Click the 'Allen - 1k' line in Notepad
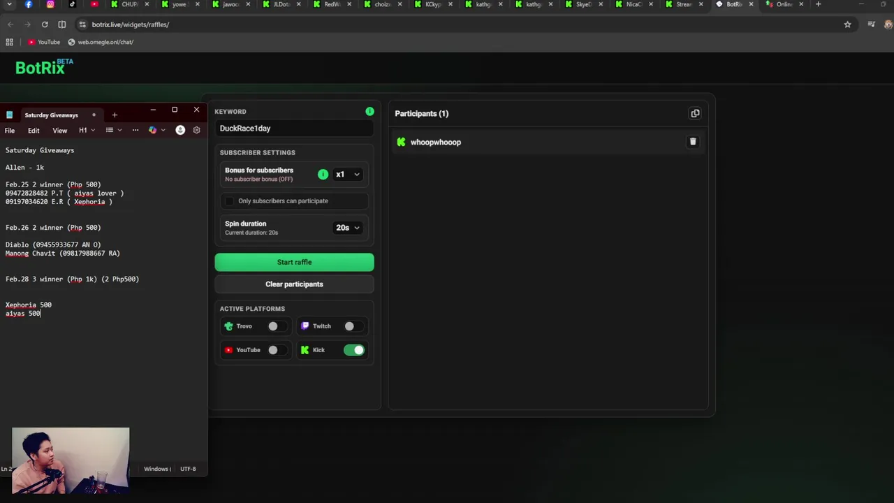 pyautogui.click(x=24, y=168)
